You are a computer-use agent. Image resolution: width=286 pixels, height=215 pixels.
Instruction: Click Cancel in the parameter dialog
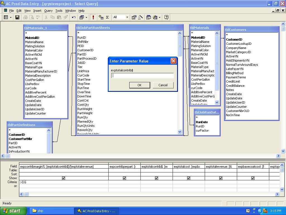163,85
